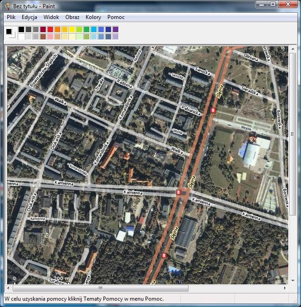Click the tram stop 8 icon near Pabianicka
Image resolution: width=301 pixels, height=307 pixels.
click(x=213, y=110)
